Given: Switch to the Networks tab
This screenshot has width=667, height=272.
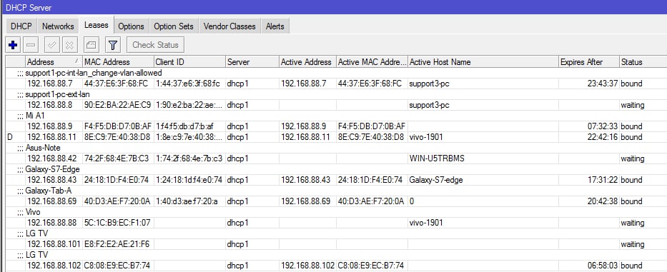Looking at the screenshot, I should point(58,26).
